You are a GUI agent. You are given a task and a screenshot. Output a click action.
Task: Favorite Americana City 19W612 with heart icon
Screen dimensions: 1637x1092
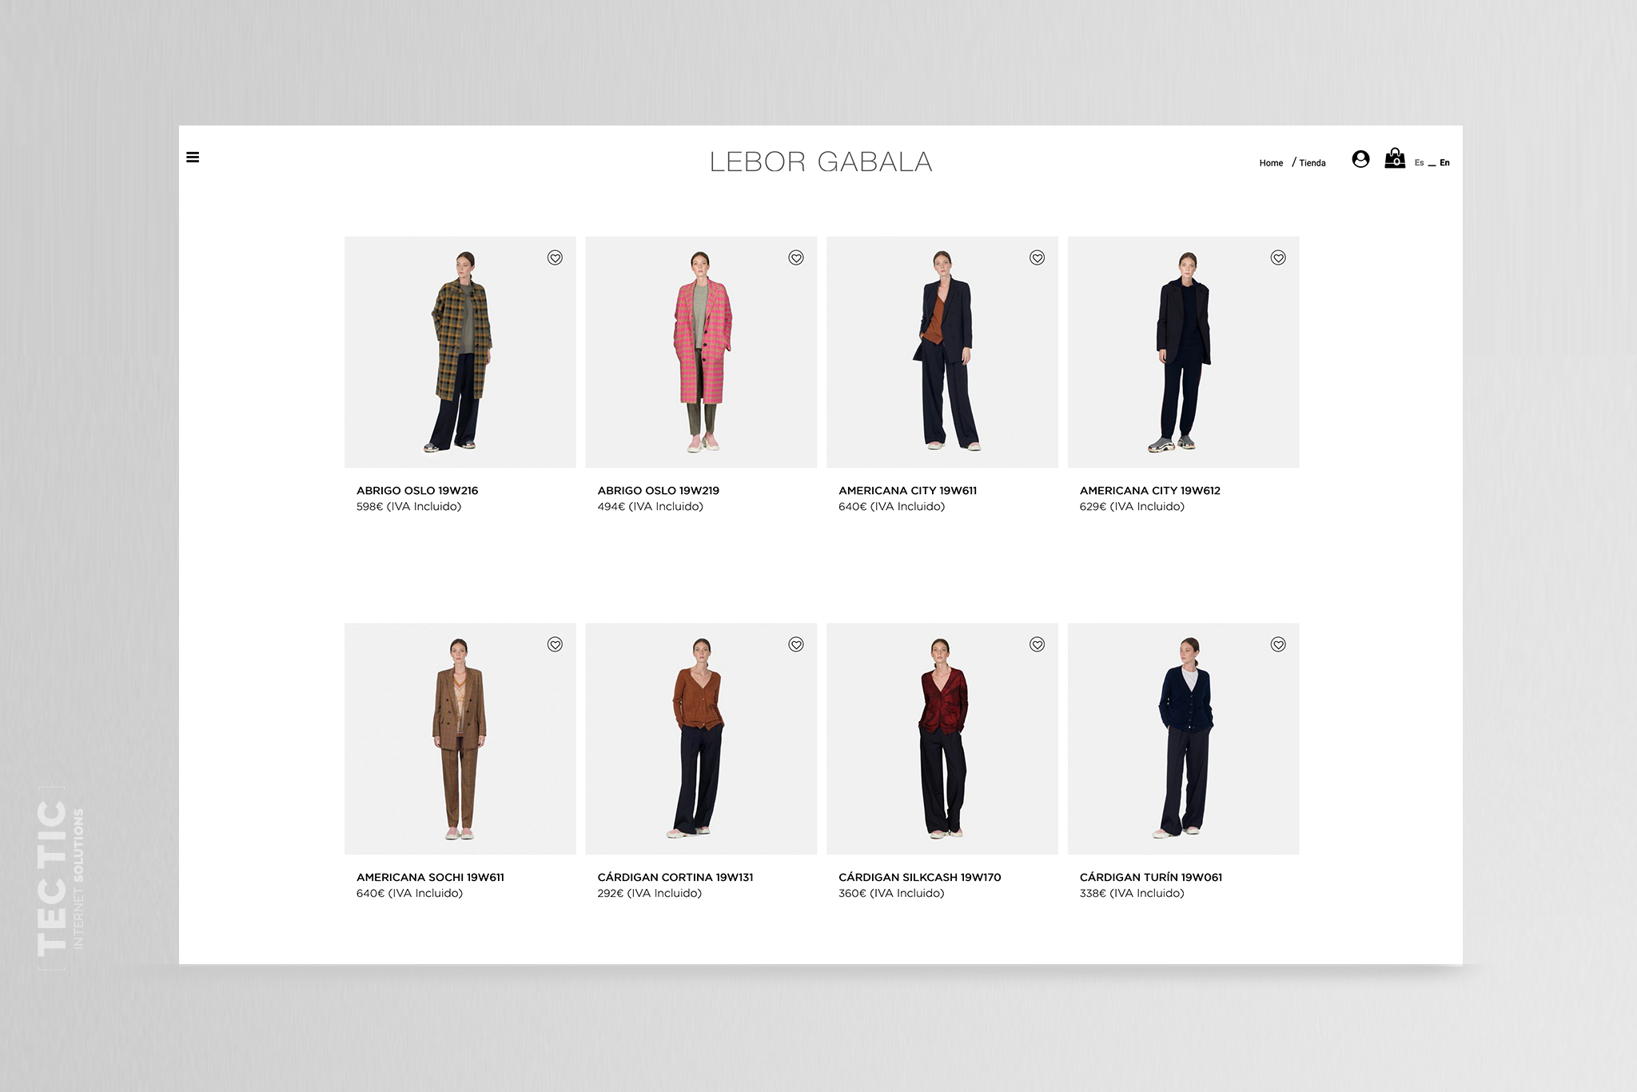[1278, 257]
